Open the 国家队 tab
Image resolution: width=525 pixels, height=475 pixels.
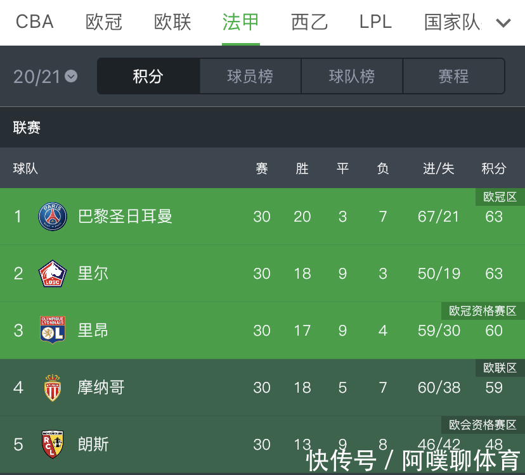point(451,22)
